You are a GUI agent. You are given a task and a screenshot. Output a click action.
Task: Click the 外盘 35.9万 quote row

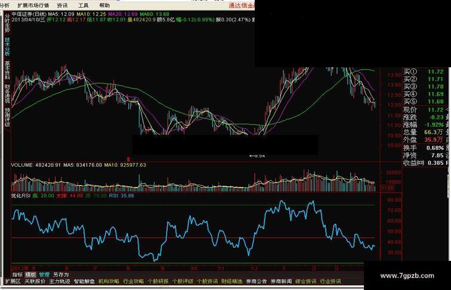pyautogui.click(x=423, y=139)
